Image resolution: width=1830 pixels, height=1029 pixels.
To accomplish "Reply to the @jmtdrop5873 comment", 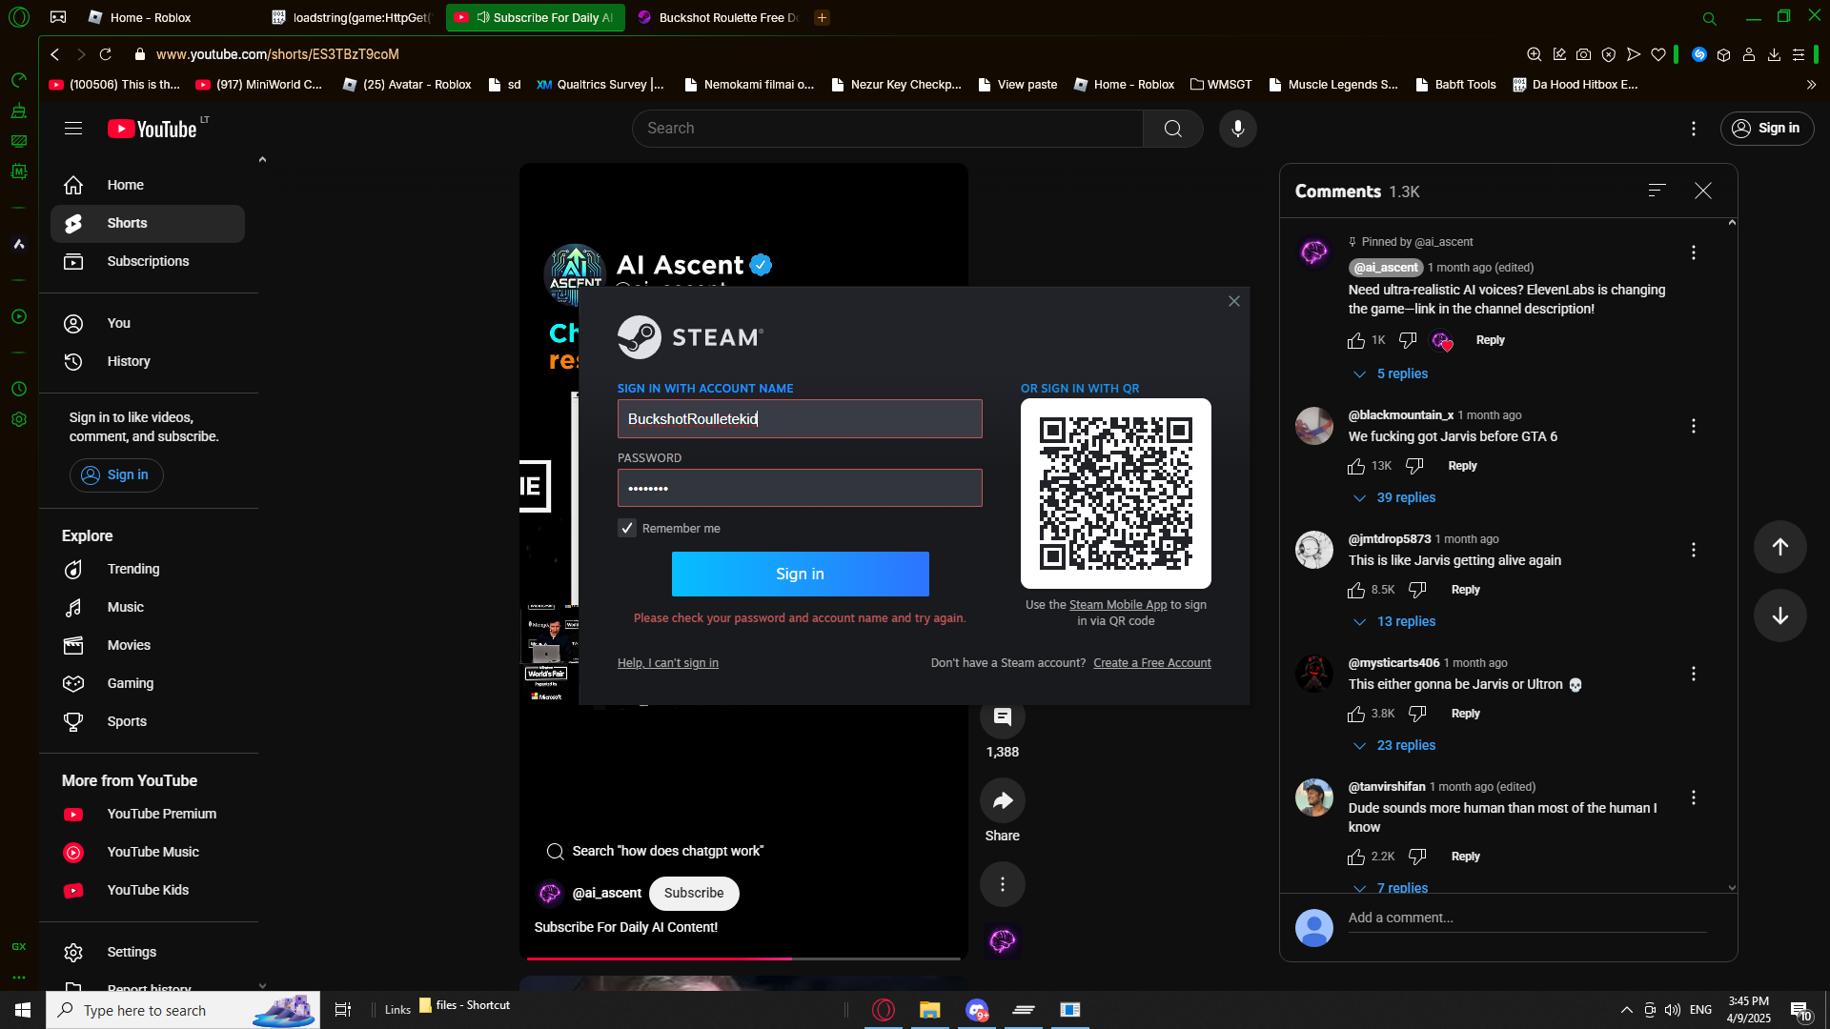I will [1466, 591].
